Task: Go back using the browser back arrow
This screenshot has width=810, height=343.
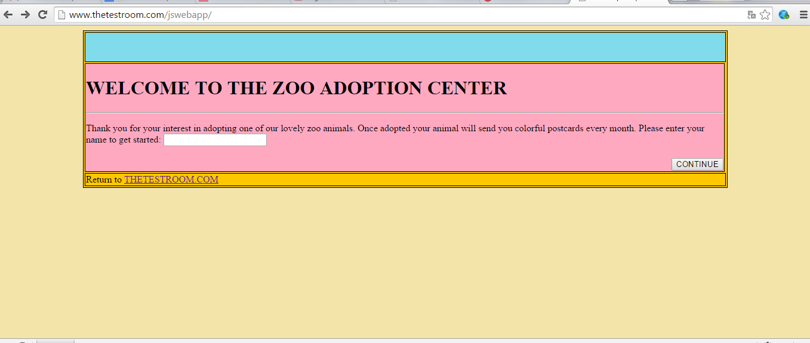Action: [x=8, y=14]
